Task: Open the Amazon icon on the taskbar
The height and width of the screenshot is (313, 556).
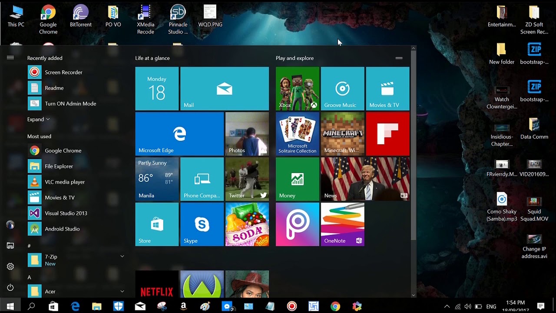Action: pos(183,306)
